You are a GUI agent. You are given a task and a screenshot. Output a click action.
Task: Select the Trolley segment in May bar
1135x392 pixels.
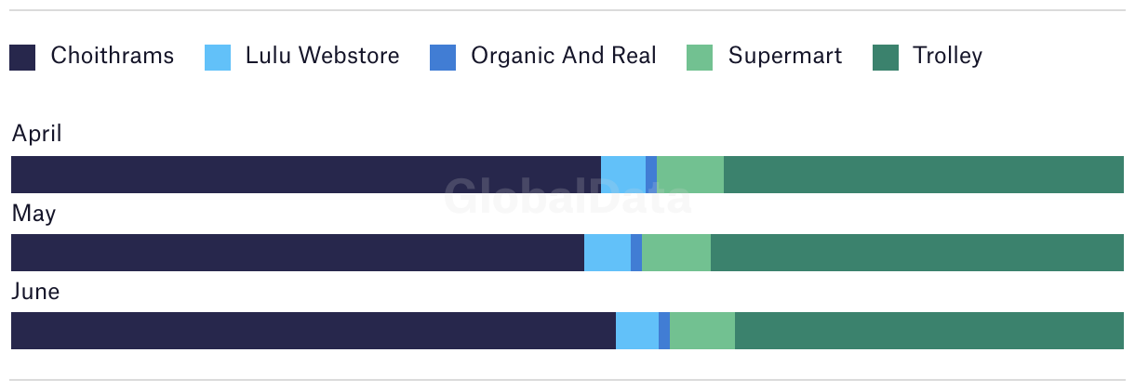pyautogui.click(x=917, y=253)
